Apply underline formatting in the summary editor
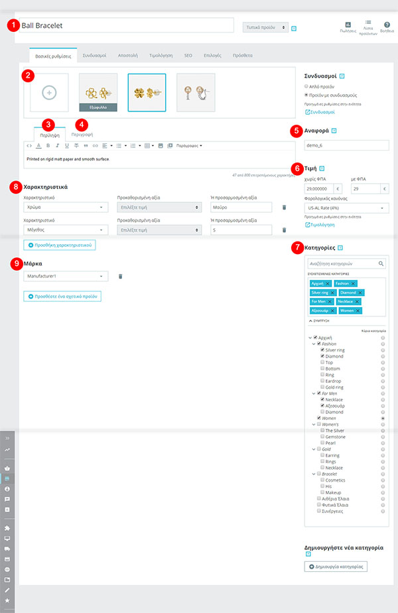The image size is (398, 613). tap(67, 146)
